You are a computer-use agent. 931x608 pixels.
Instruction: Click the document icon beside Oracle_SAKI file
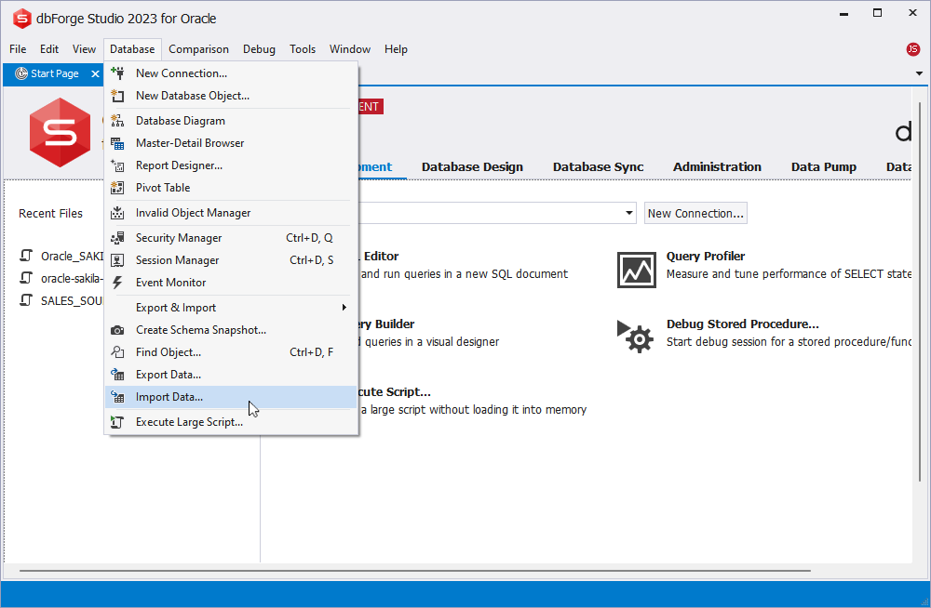(26, 256)
